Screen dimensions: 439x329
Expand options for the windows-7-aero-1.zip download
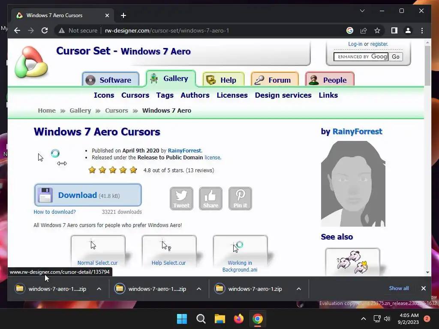pyautogui.click(x=299, y=289)
